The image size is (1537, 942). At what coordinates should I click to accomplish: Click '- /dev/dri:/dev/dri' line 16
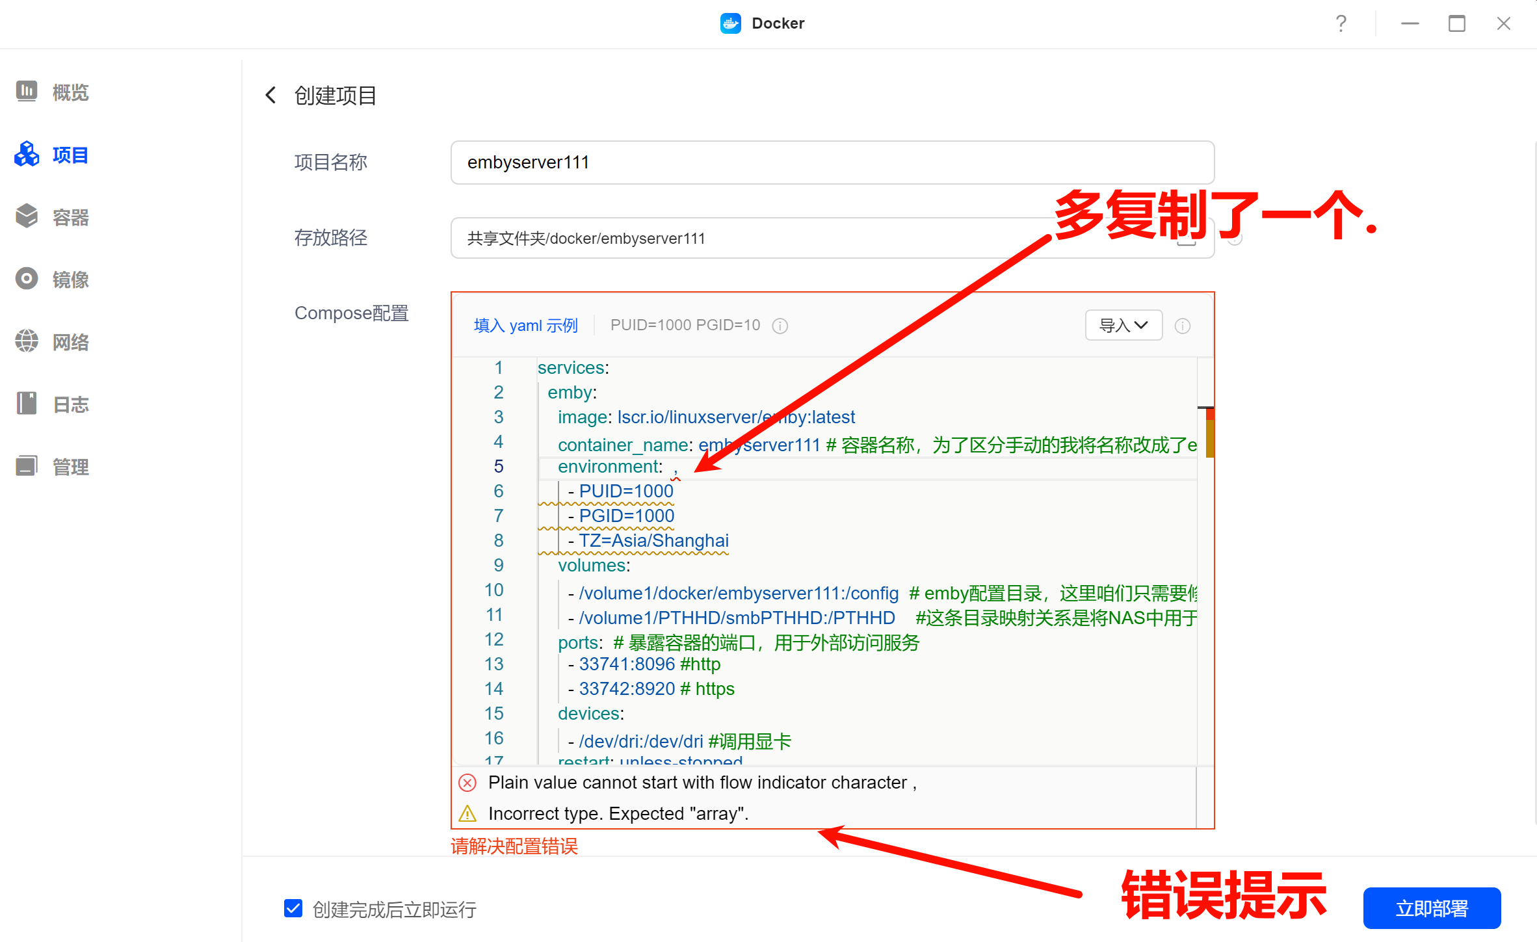(x=679, y=741)
